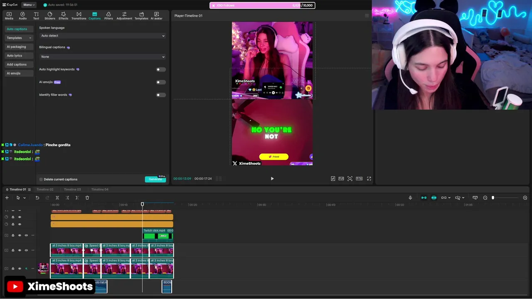Click the zoom slider handle
This screenshot has width=532, height=299.
click(x=493, y=198)
